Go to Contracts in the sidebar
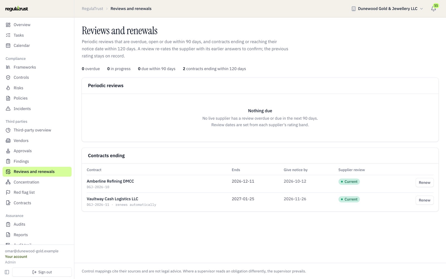Viewport: 446px width, 279px height. 37,203
